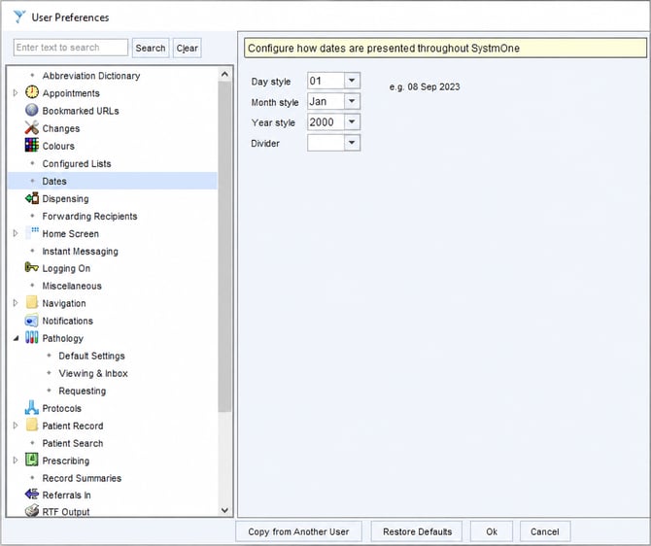Click the Notifications icon

32,321
